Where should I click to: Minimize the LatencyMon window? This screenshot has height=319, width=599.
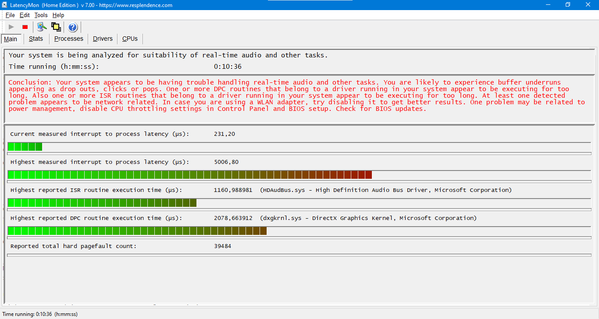[x=548, y=5]
